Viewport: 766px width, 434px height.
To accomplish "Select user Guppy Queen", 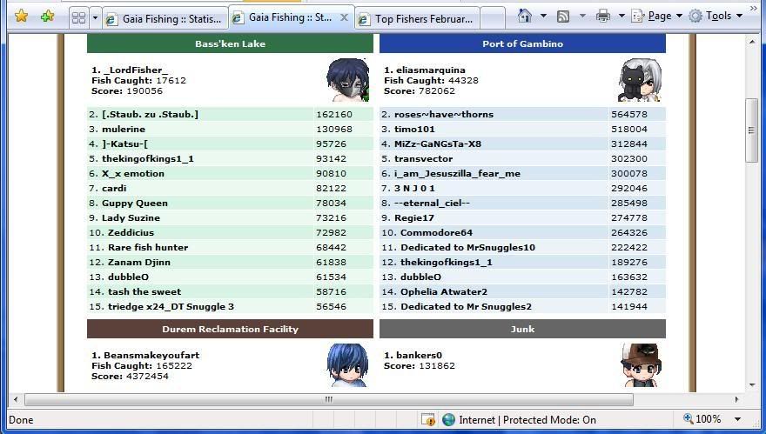I will 134,204.
